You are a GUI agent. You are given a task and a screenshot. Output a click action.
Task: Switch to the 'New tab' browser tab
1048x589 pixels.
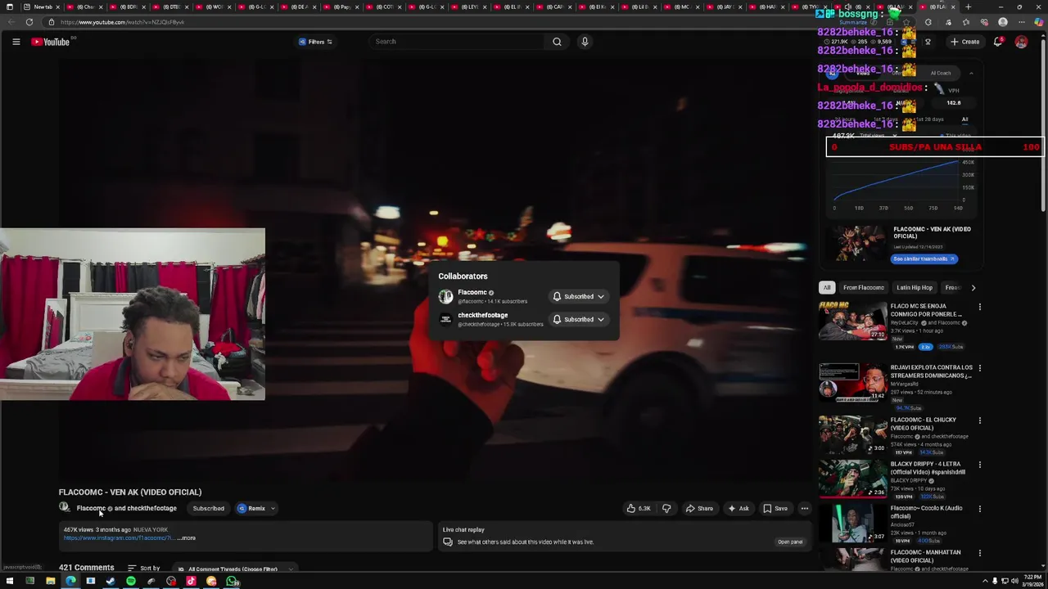pyautogui.click(x=43, y=7)
